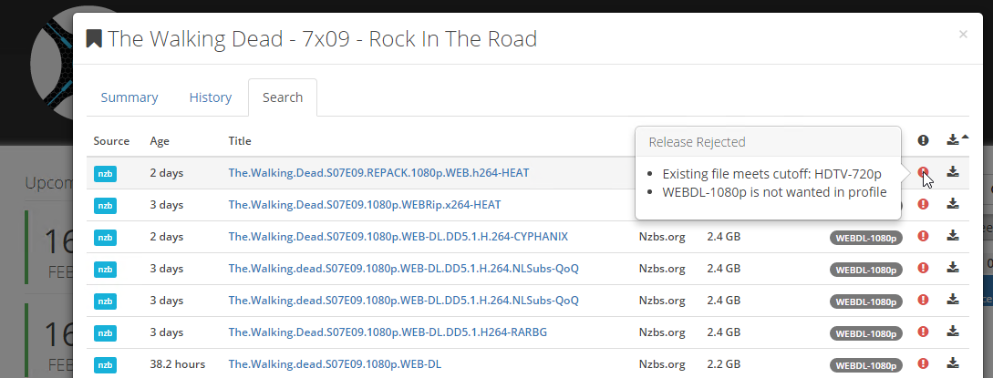
Task: Close the episode details dialog
Action: pos(963,35)
